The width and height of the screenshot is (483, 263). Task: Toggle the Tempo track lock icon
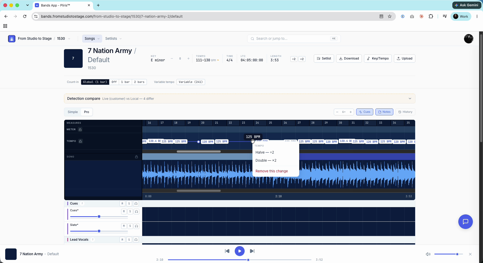point(81,141)
